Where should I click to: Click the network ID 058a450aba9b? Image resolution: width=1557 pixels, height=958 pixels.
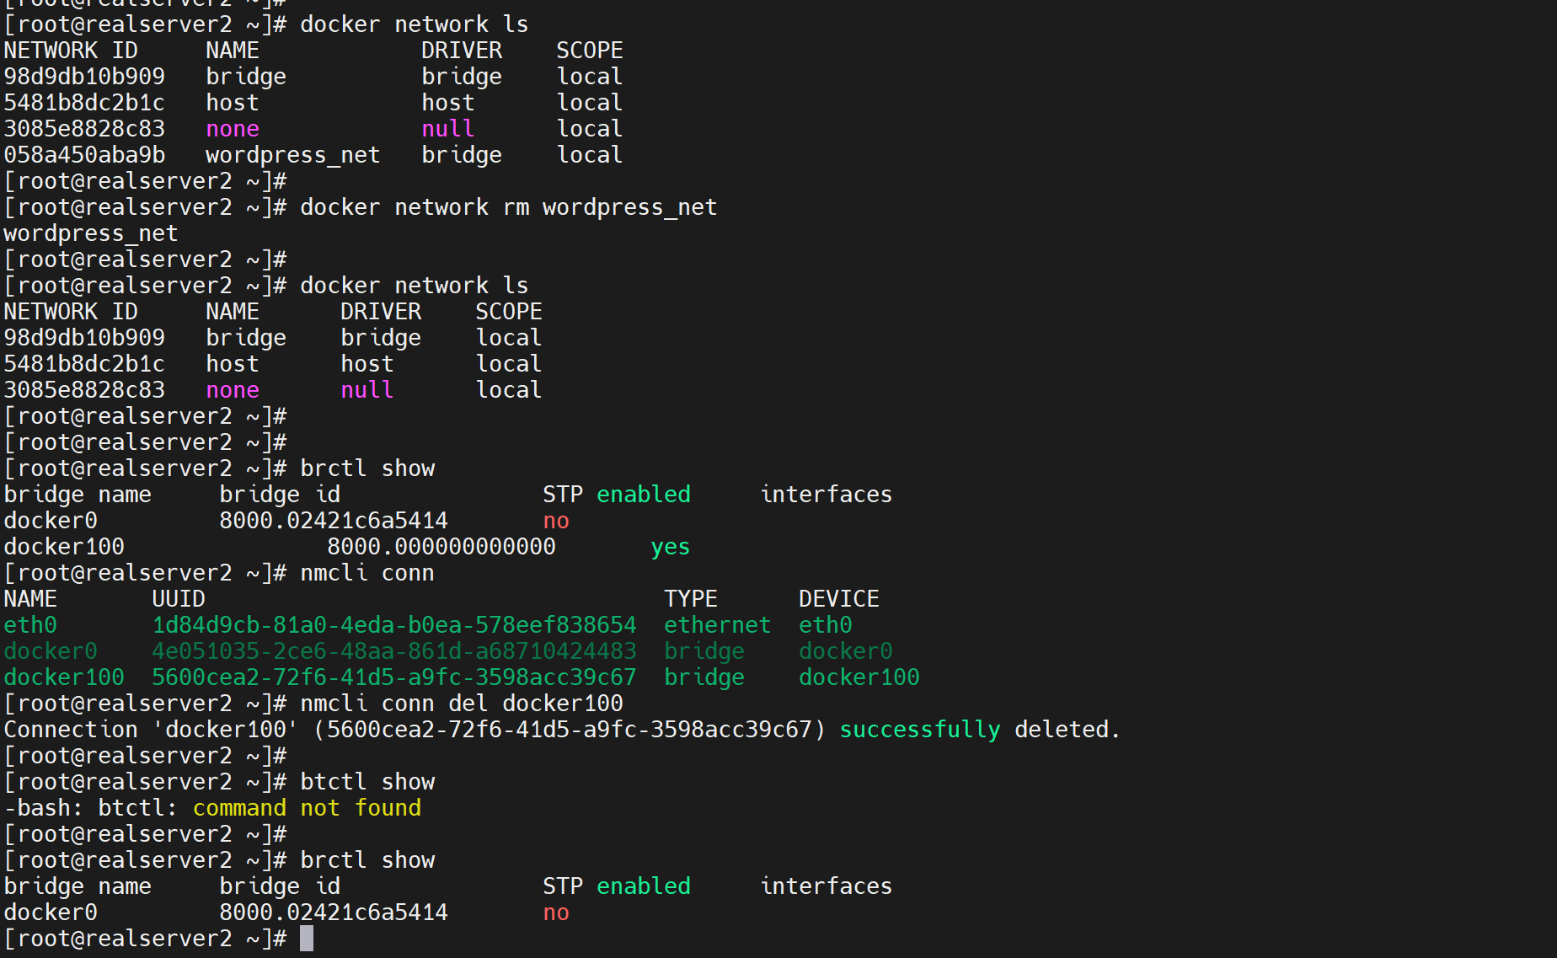tap(84, 155)
